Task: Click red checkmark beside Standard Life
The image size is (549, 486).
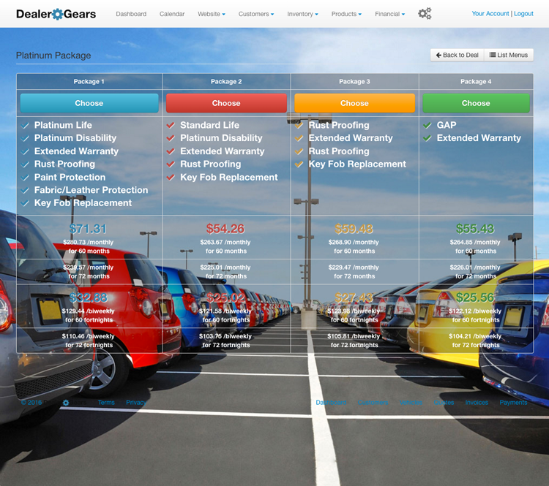Action: [171, 125]
